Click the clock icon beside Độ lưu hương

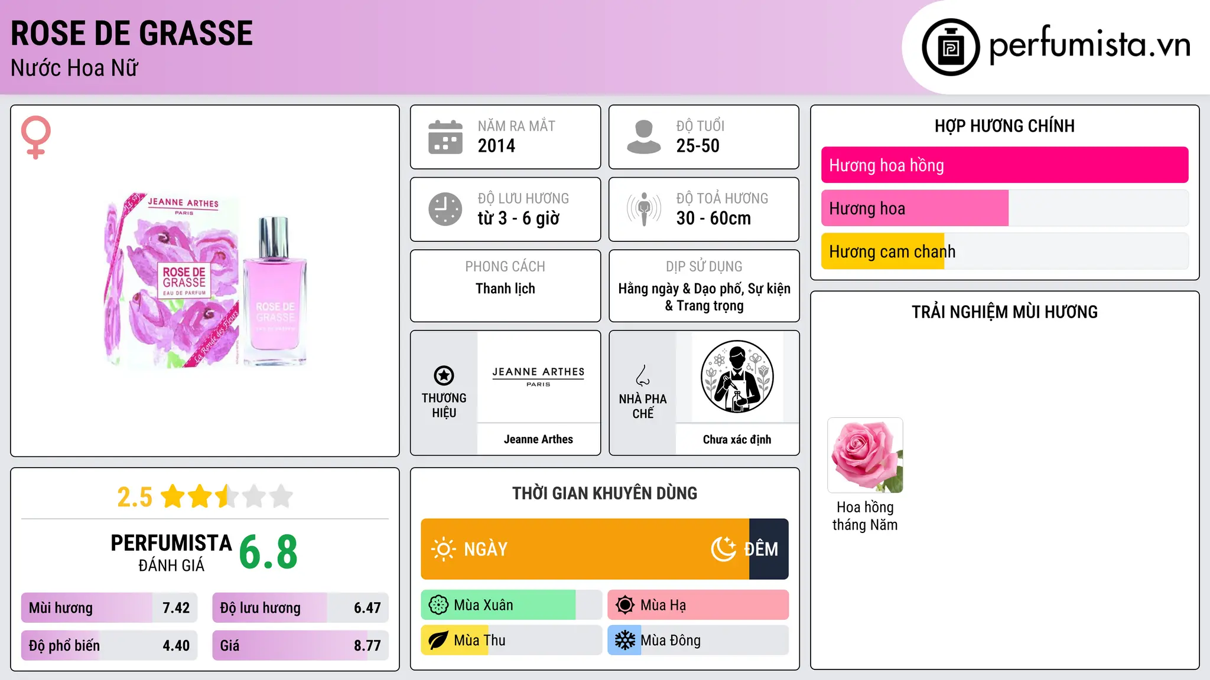[445, 209]
